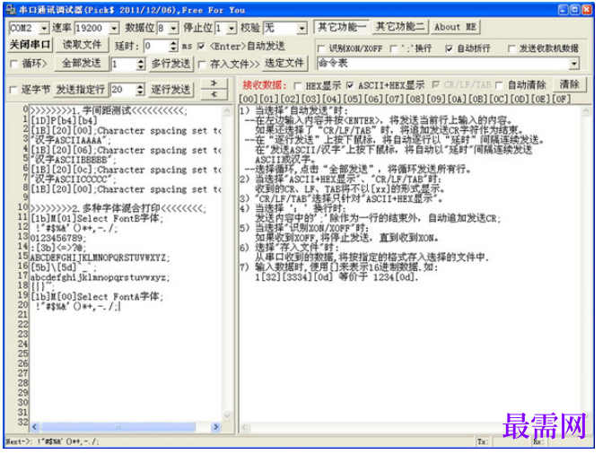Toggle the <Enter>自动发送 checkbox
This screenshot has width=603, height=454.
pos(201,47)
